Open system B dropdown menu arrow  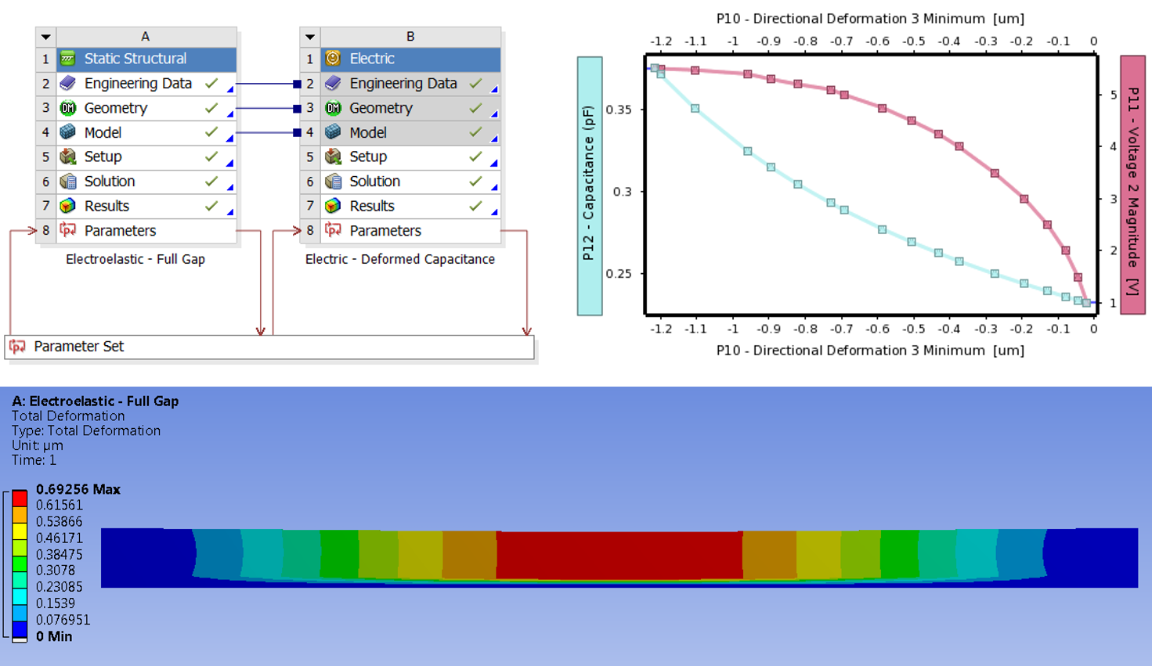click(x=310, y=37)
